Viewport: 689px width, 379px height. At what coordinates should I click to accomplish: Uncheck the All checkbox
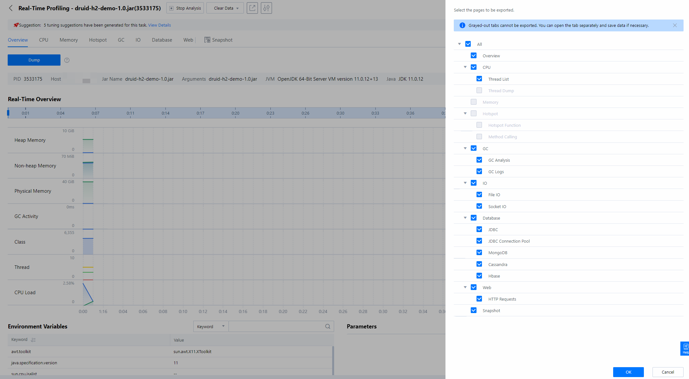coord(468,44)
